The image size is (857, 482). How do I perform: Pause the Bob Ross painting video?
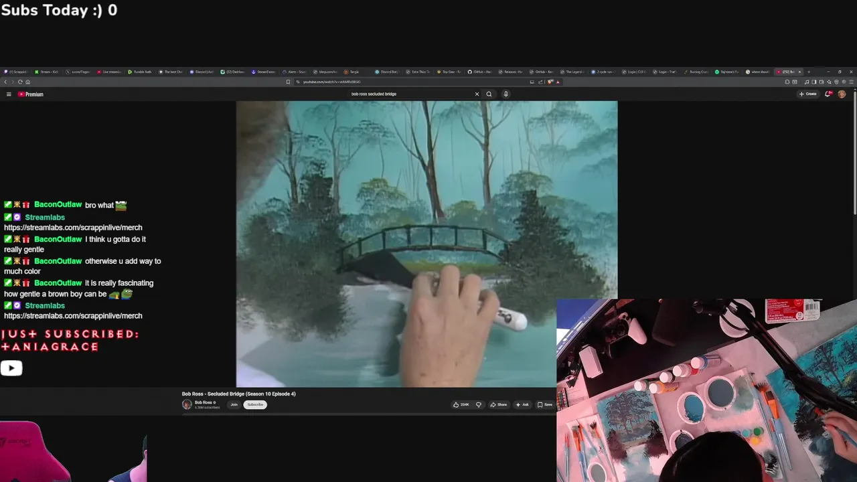426,244
